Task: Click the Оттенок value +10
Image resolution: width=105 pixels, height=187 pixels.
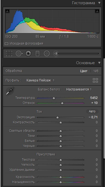Action: coord(94,103)
